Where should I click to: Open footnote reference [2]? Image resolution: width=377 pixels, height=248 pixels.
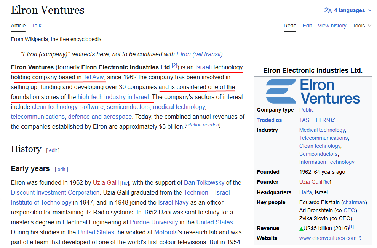click(174, 66)
